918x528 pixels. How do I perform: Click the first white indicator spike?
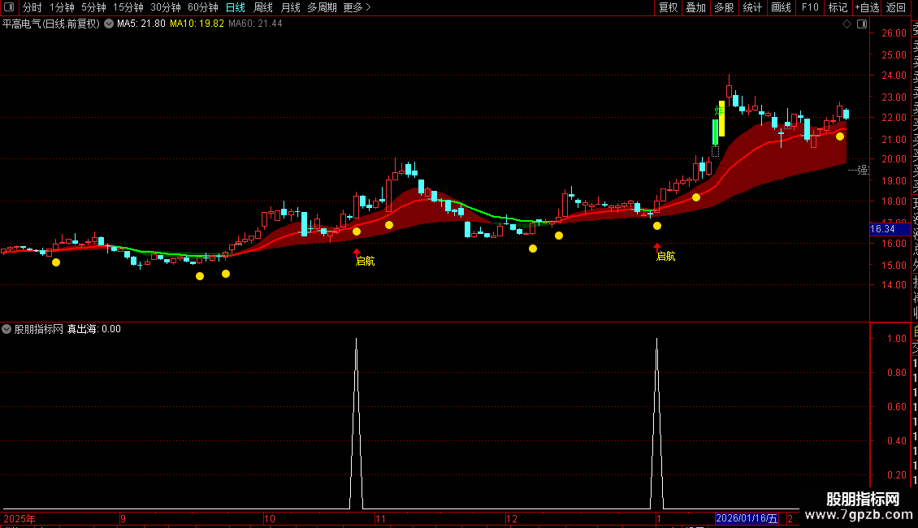tap(356, 422)
